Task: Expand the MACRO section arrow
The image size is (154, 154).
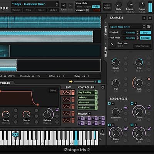Action: coord(90,114)
